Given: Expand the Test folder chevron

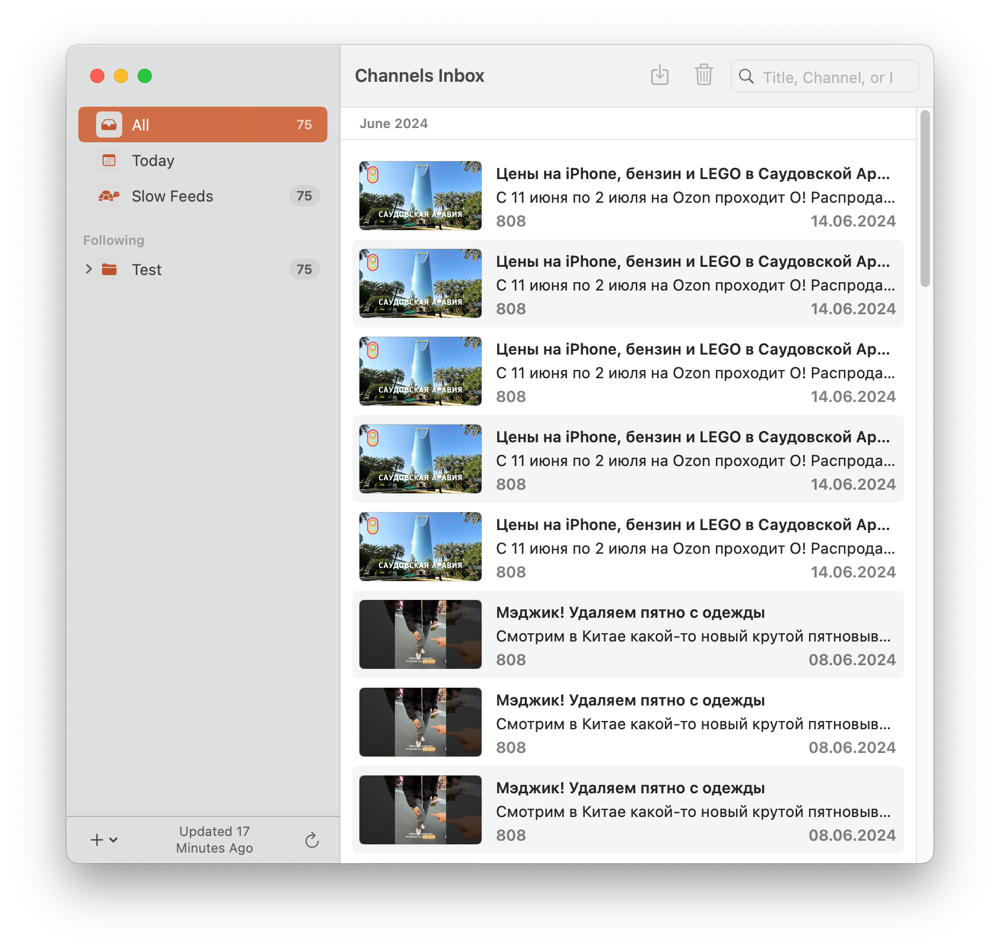Looking at the screenshot, I should (x=89, y=269).
